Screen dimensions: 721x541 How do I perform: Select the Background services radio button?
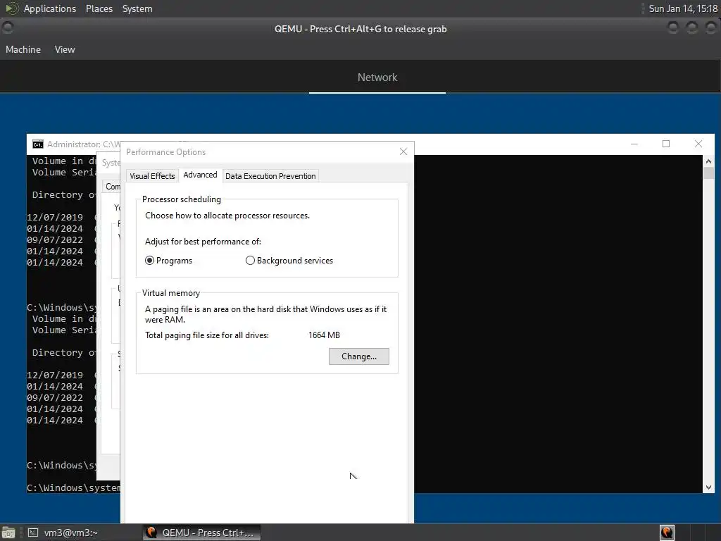289,261
